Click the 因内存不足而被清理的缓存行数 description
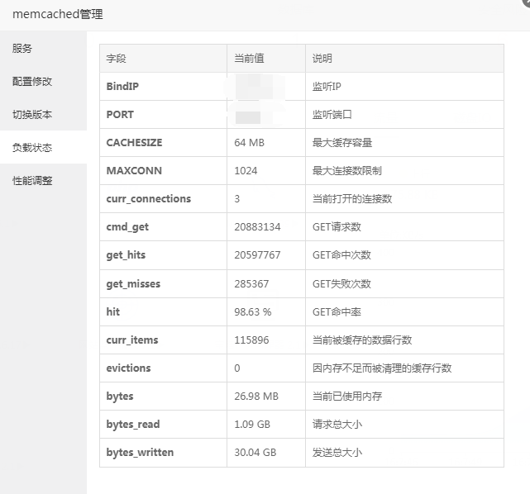Screen dimensions: 530x494 tap(382, 368)
